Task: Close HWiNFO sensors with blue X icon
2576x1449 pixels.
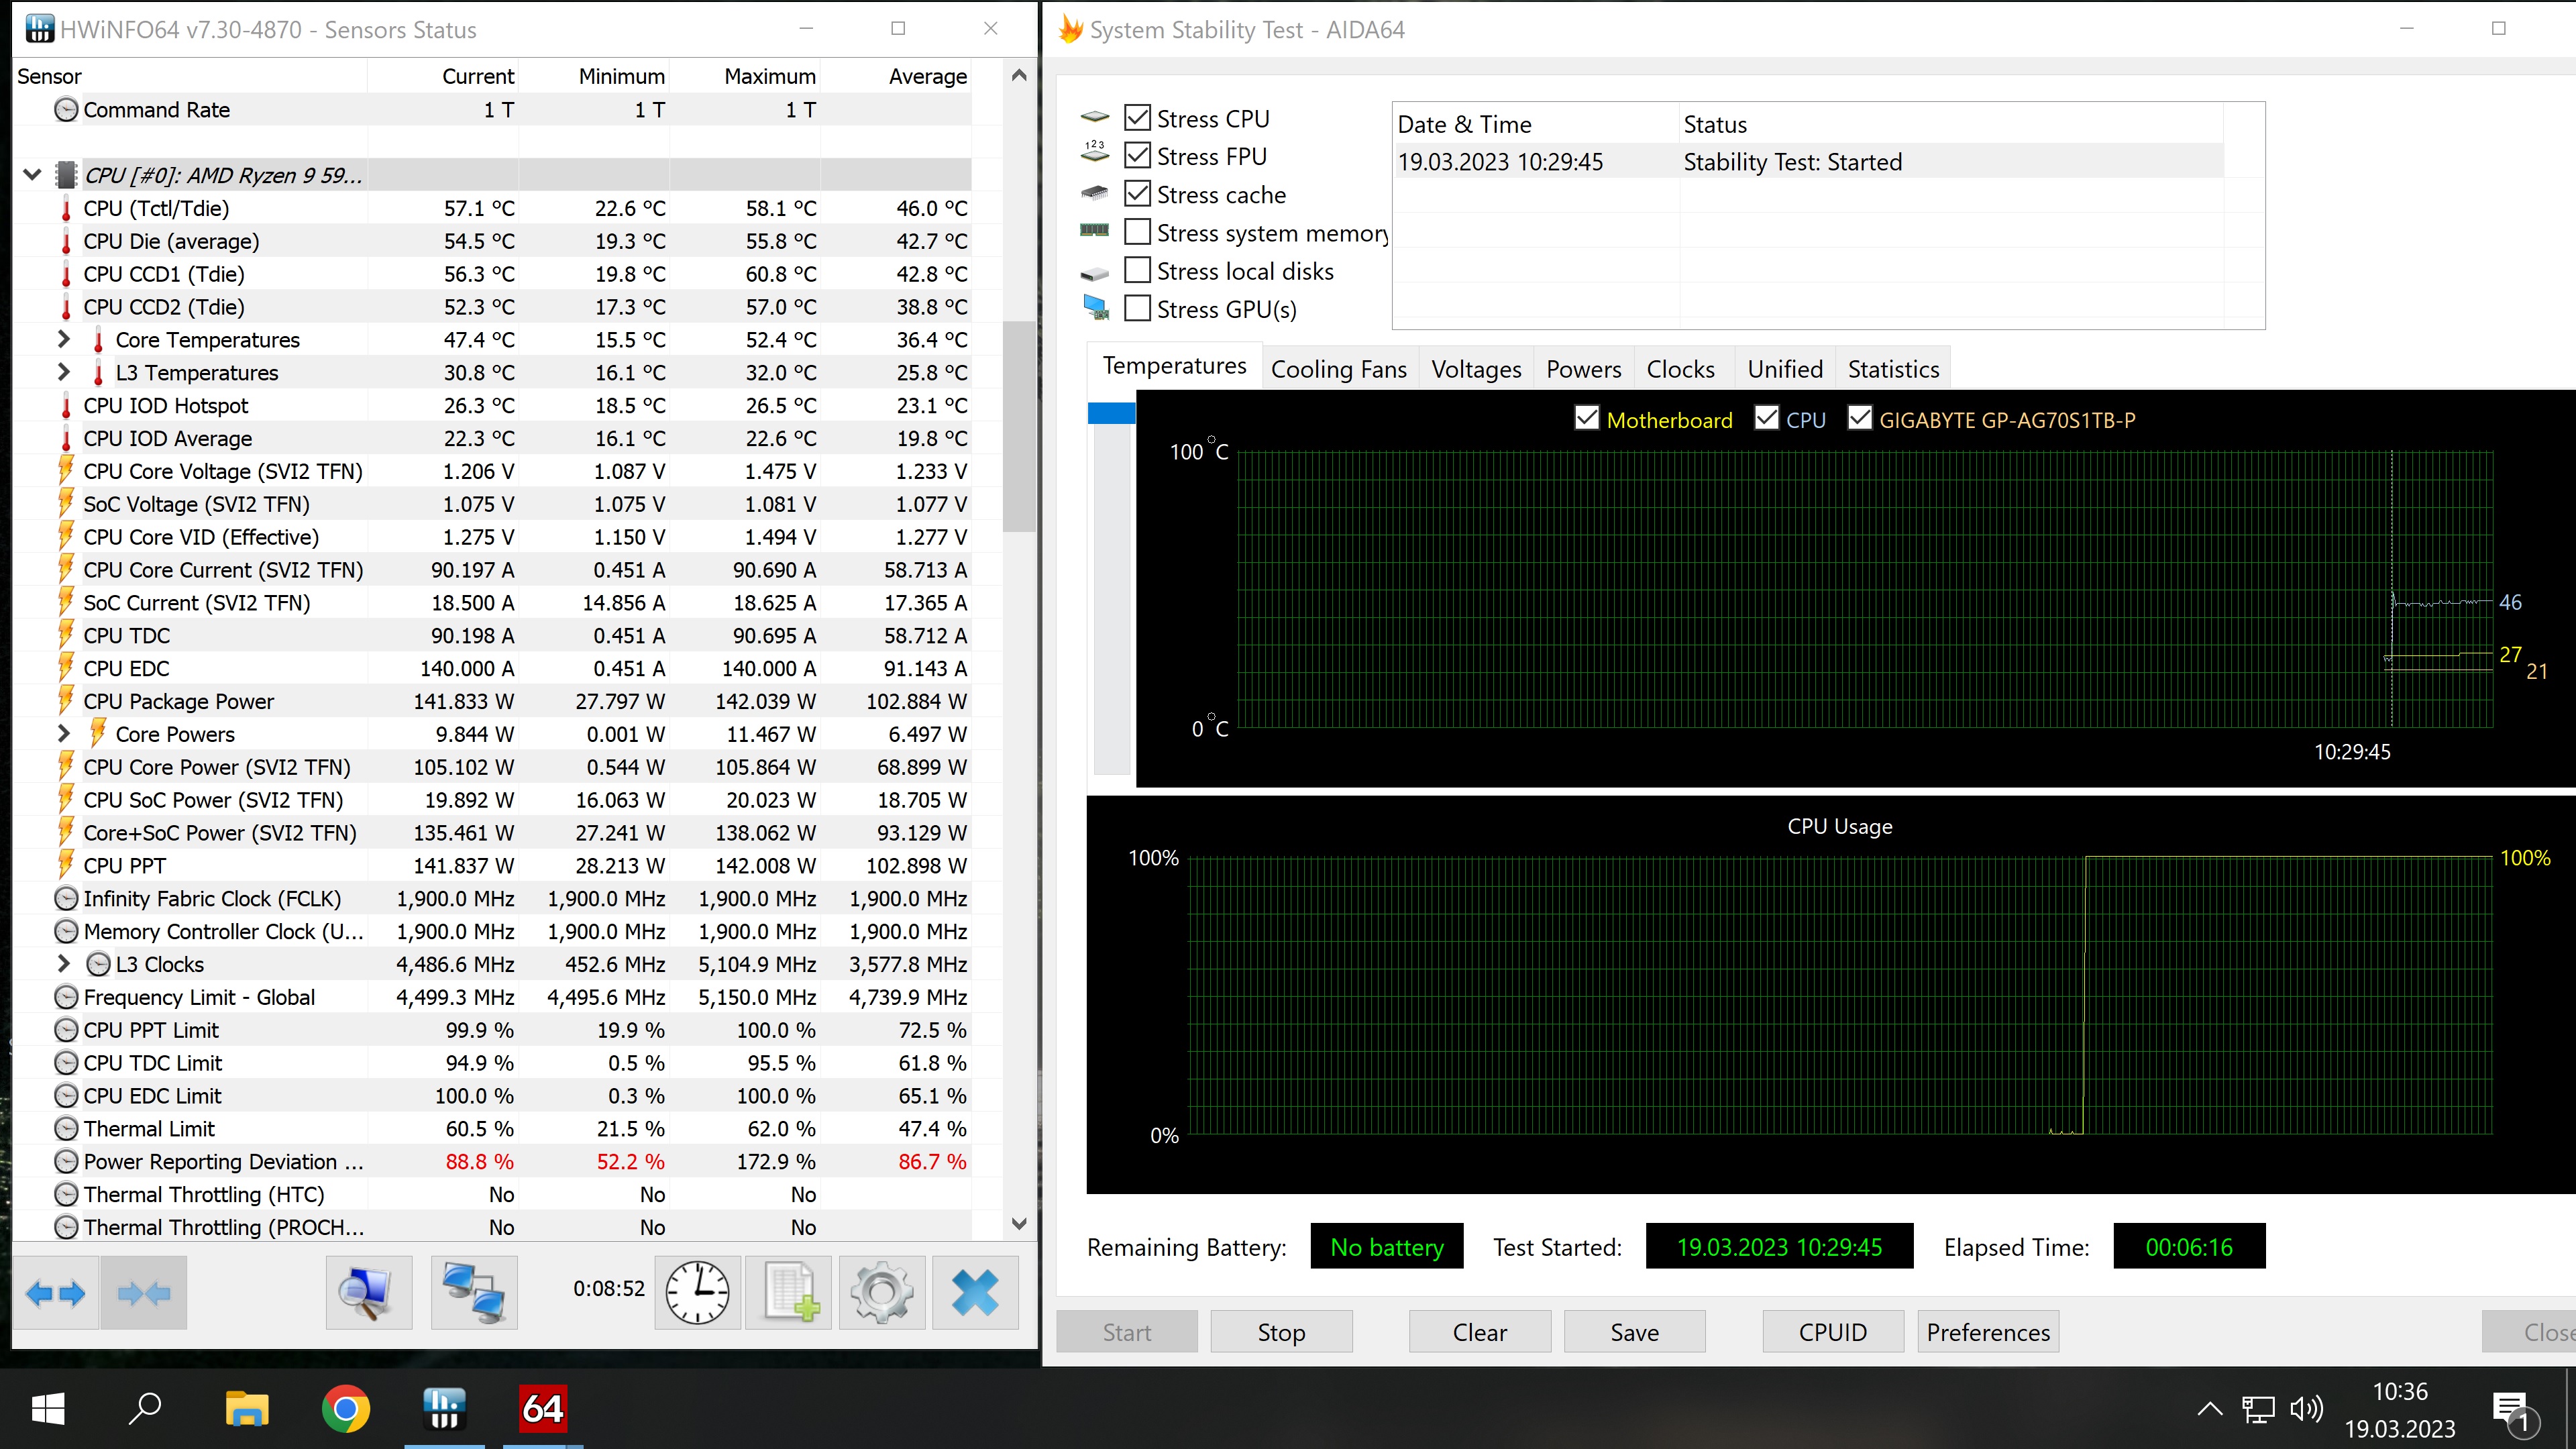Action: click(x=975, y=1293)
